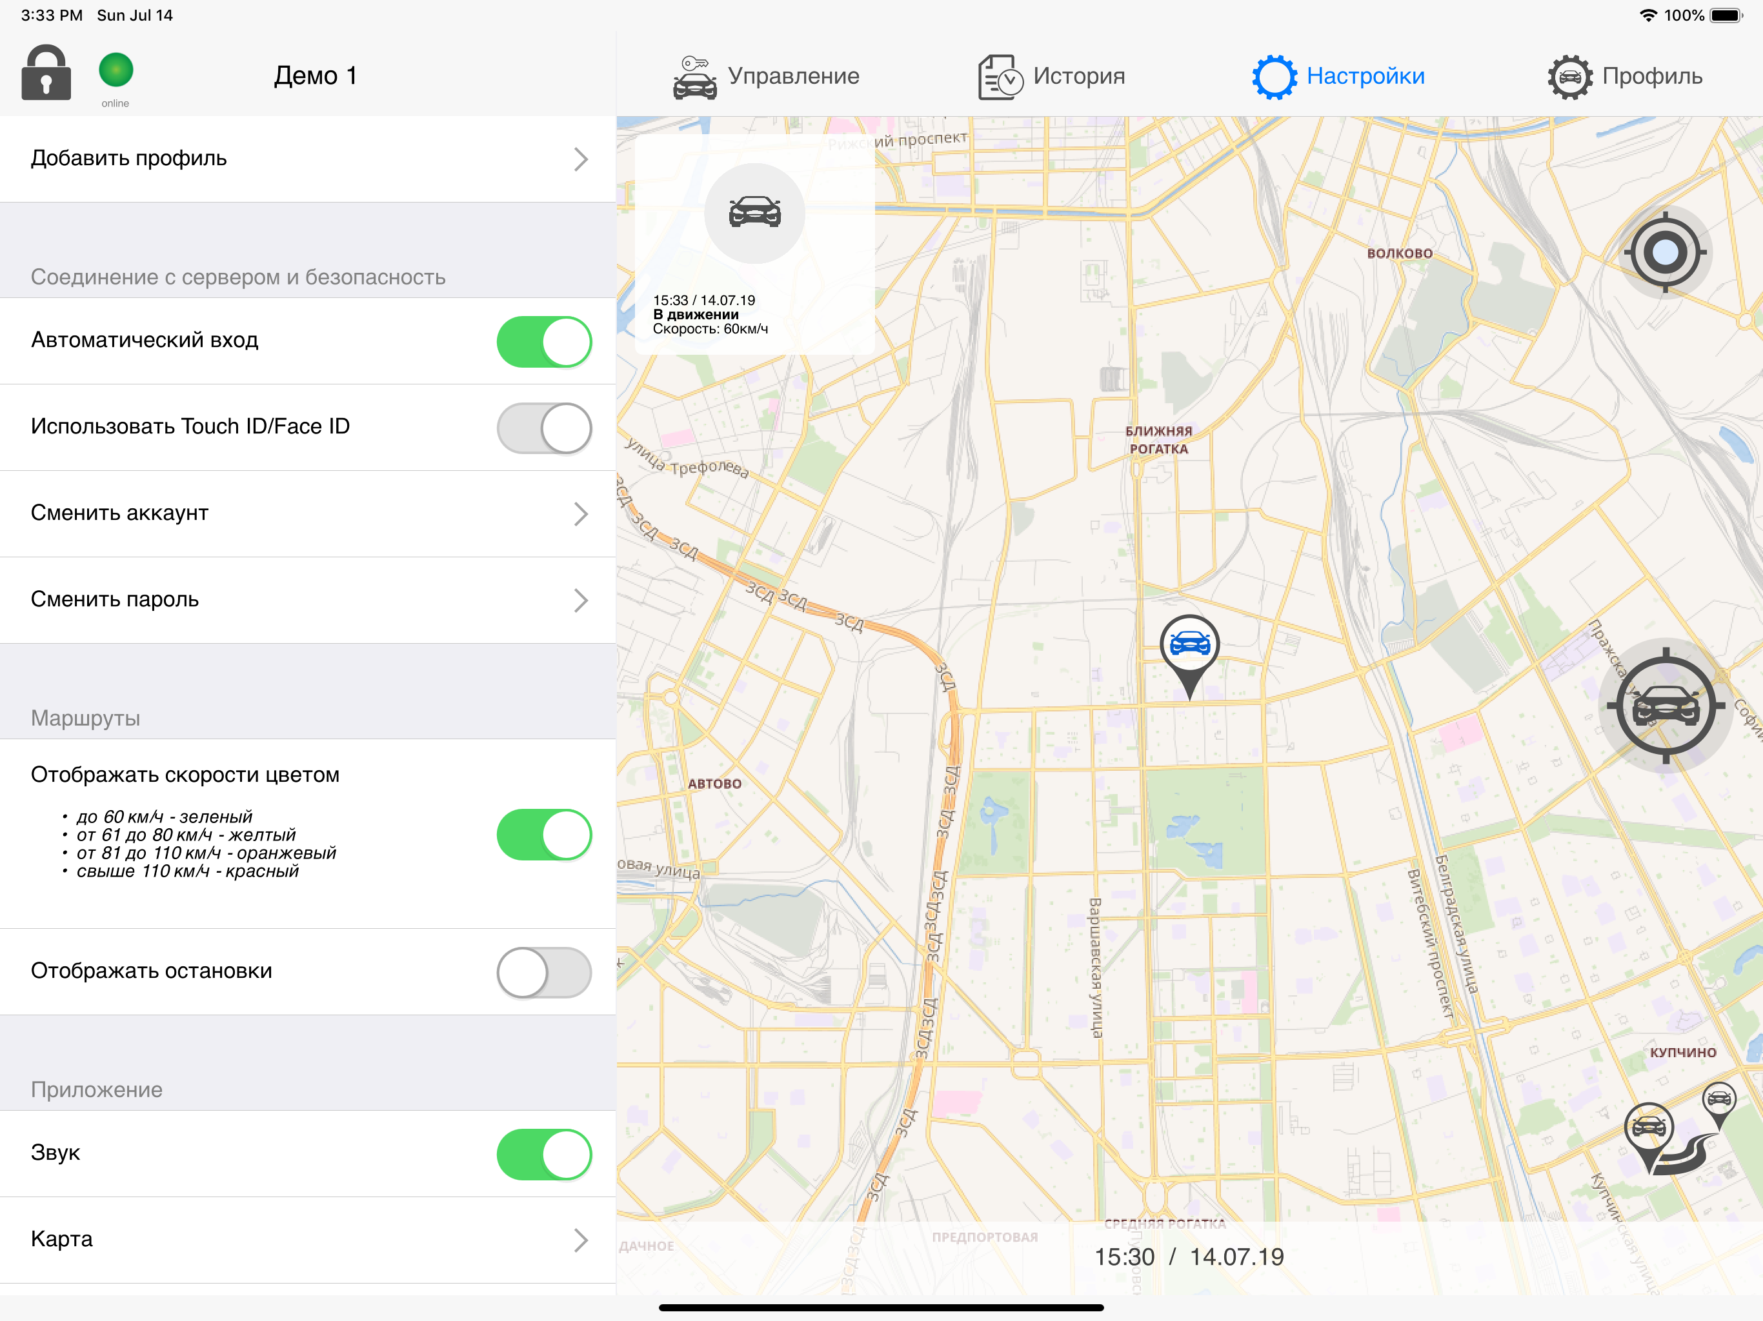Image resolution: width=1763 pixels, height=1321 pixels.
Task: Toggle Автоматический вход switch
Action: coord(545,342)
